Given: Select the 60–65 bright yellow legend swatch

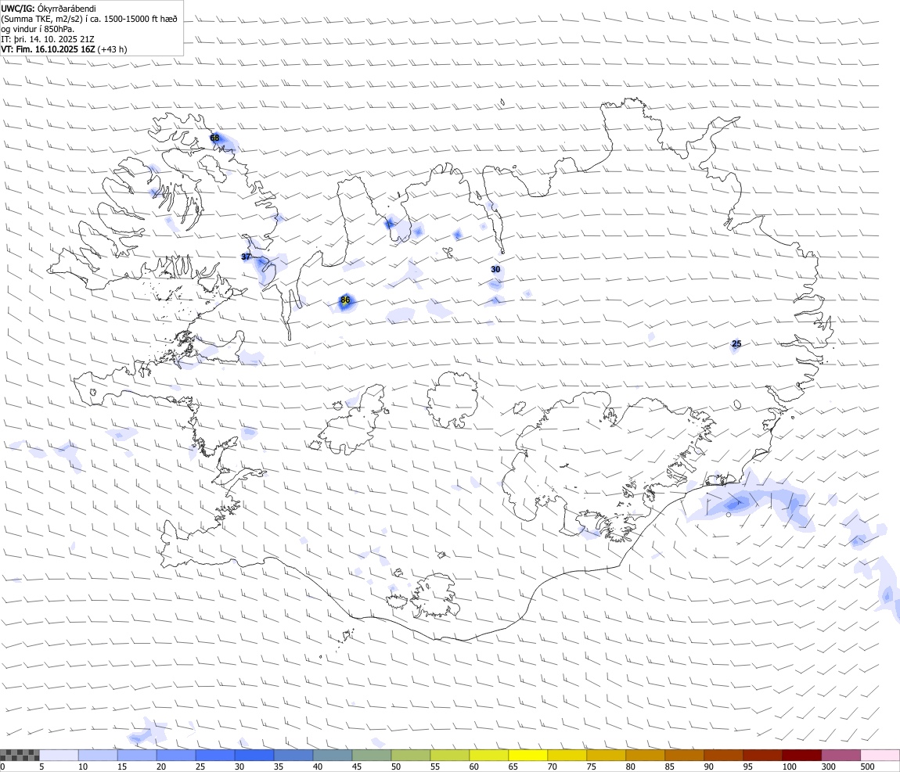Looking at the screenshot, I should 489,755.
